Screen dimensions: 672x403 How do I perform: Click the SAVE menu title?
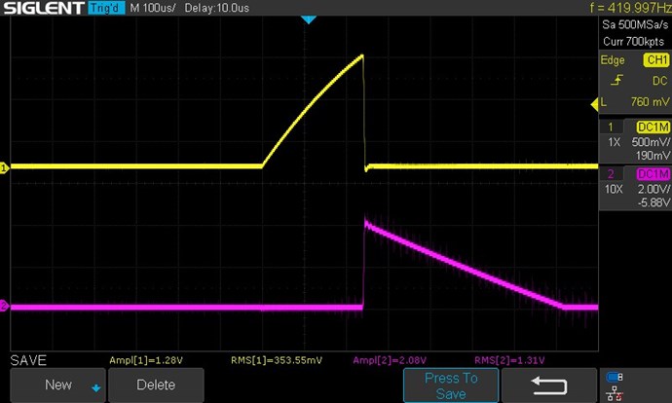28,360
